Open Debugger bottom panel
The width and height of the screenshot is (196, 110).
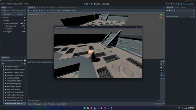pos(38,104)
